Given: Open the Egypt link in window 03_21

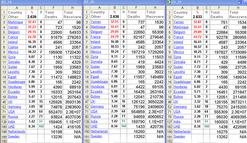Looking at the screenshot, I should 178,77.
